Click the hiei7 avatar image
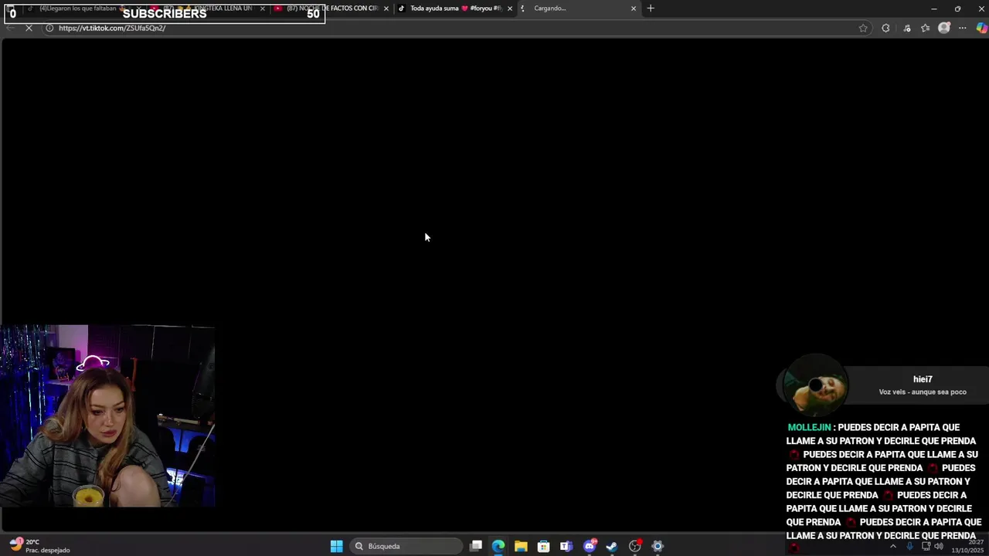Screen dimensions: 989x556 tap(816, 385)
